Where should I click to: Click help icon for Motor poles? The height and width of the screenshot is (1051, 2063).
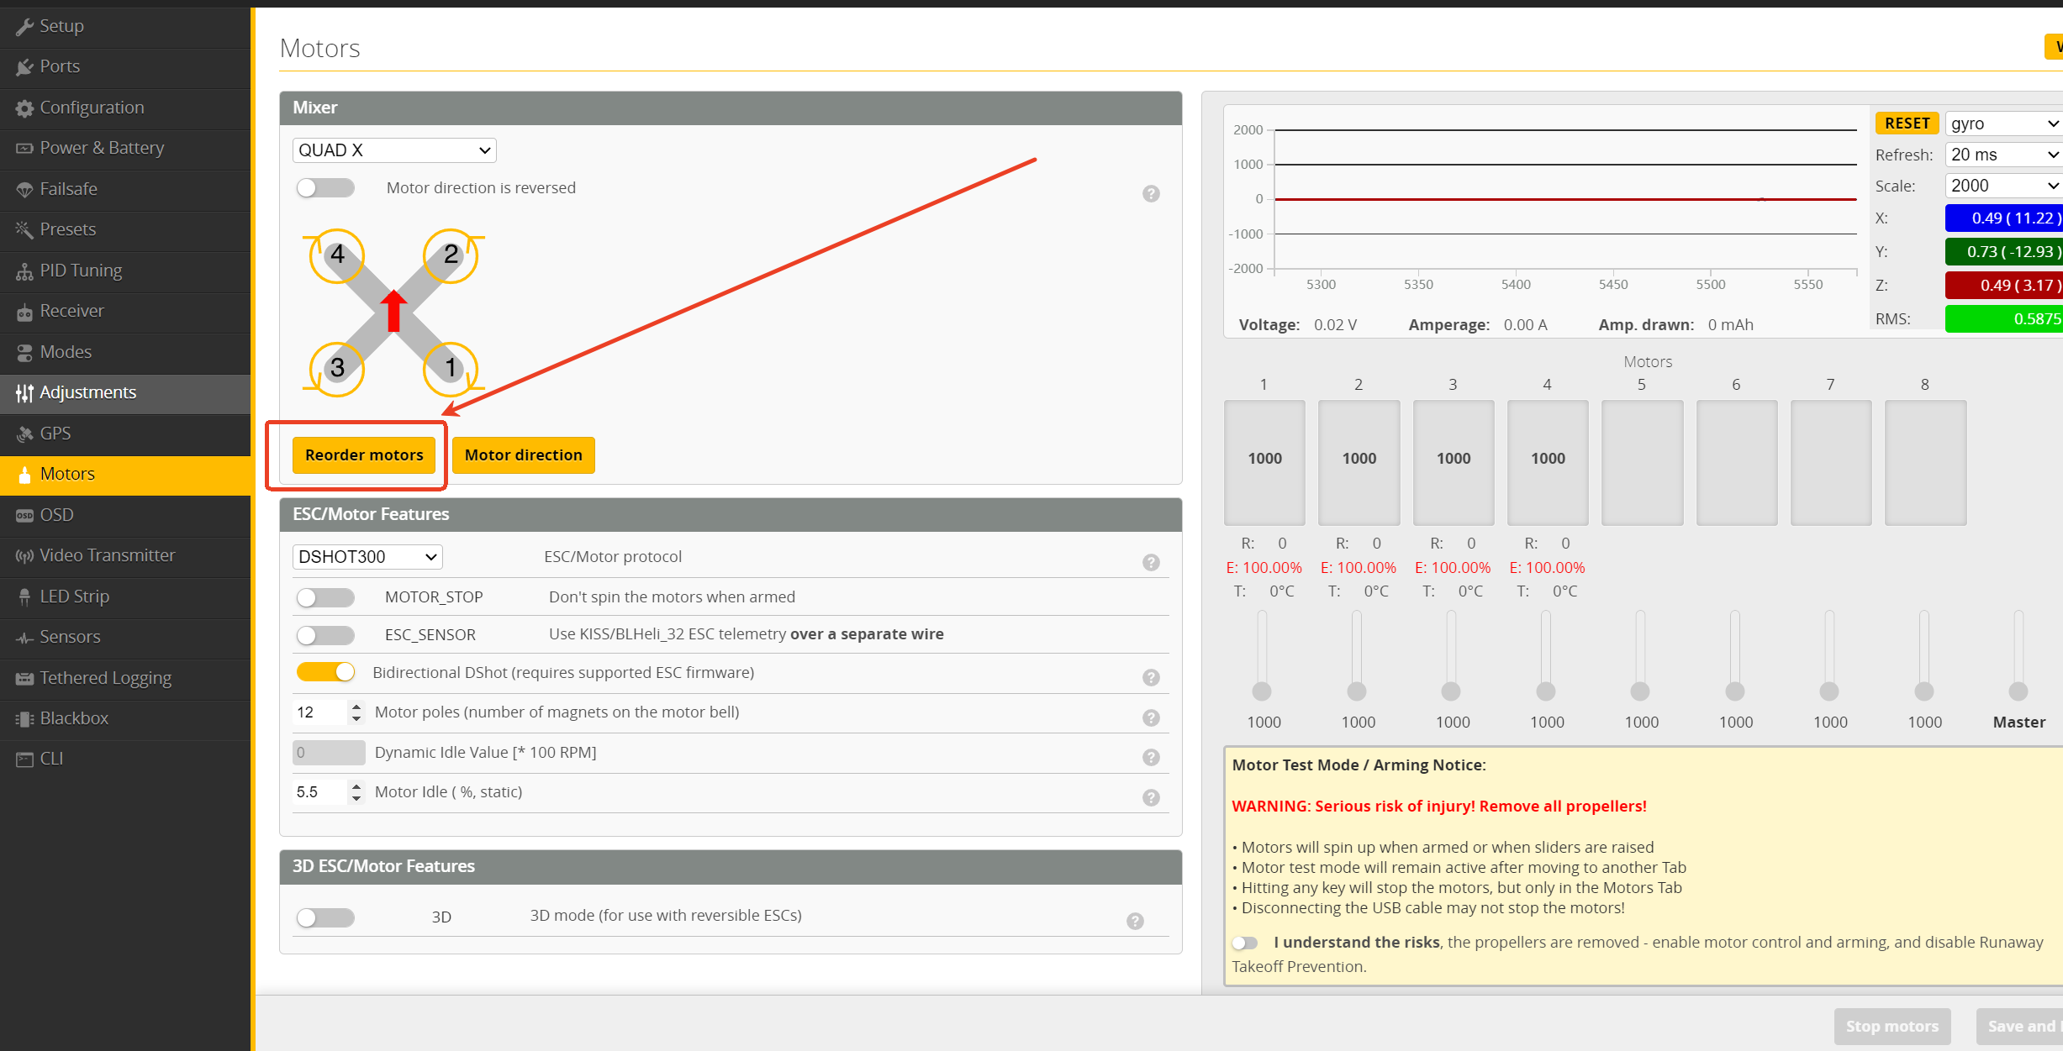tap(1151, 717)
